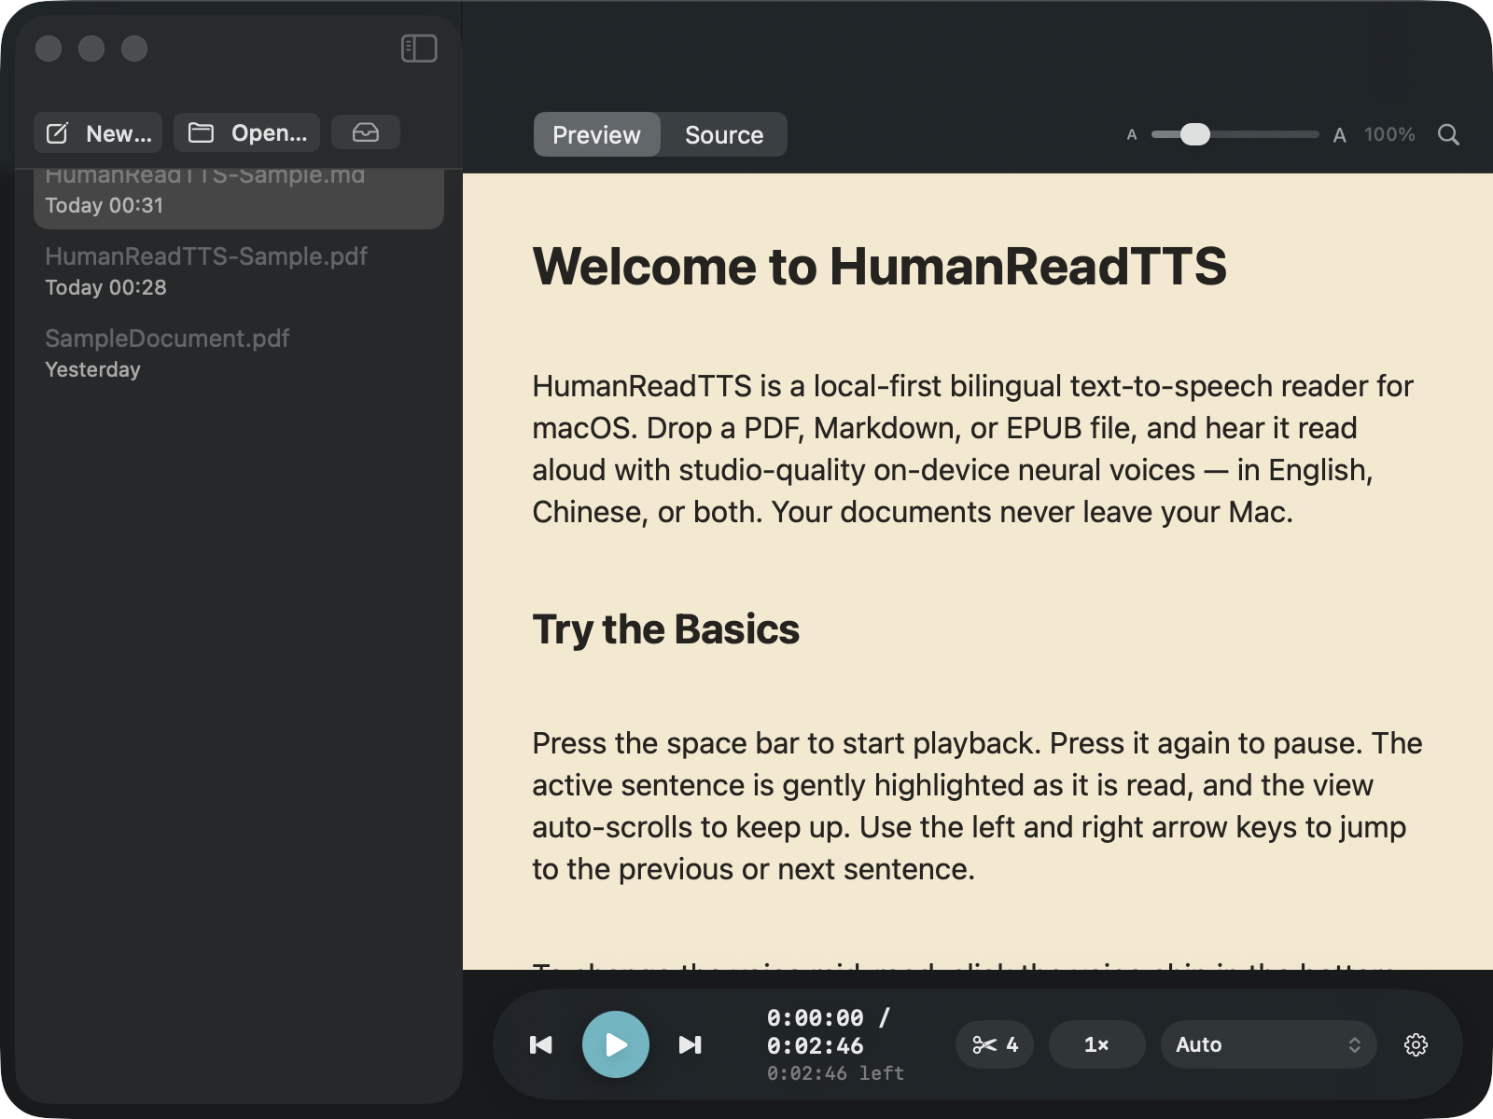Click the large A increase font icon
This screenshot has height=1119, width=1493.
[1339, 135]
